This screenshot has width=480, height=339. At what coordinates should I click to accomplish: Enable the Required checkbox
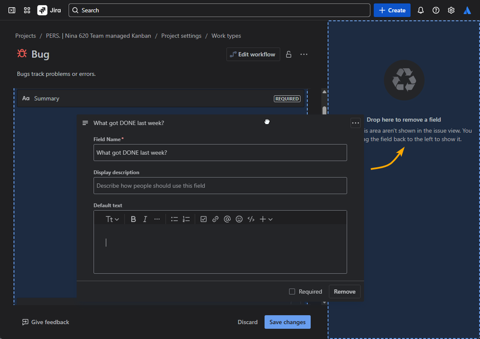[x=292, y=291]
